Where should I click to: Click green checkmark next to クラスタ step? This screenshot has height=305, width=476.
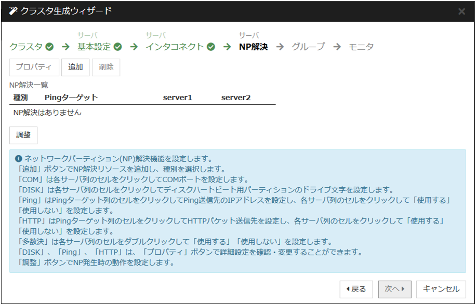(x=49, y=47)
